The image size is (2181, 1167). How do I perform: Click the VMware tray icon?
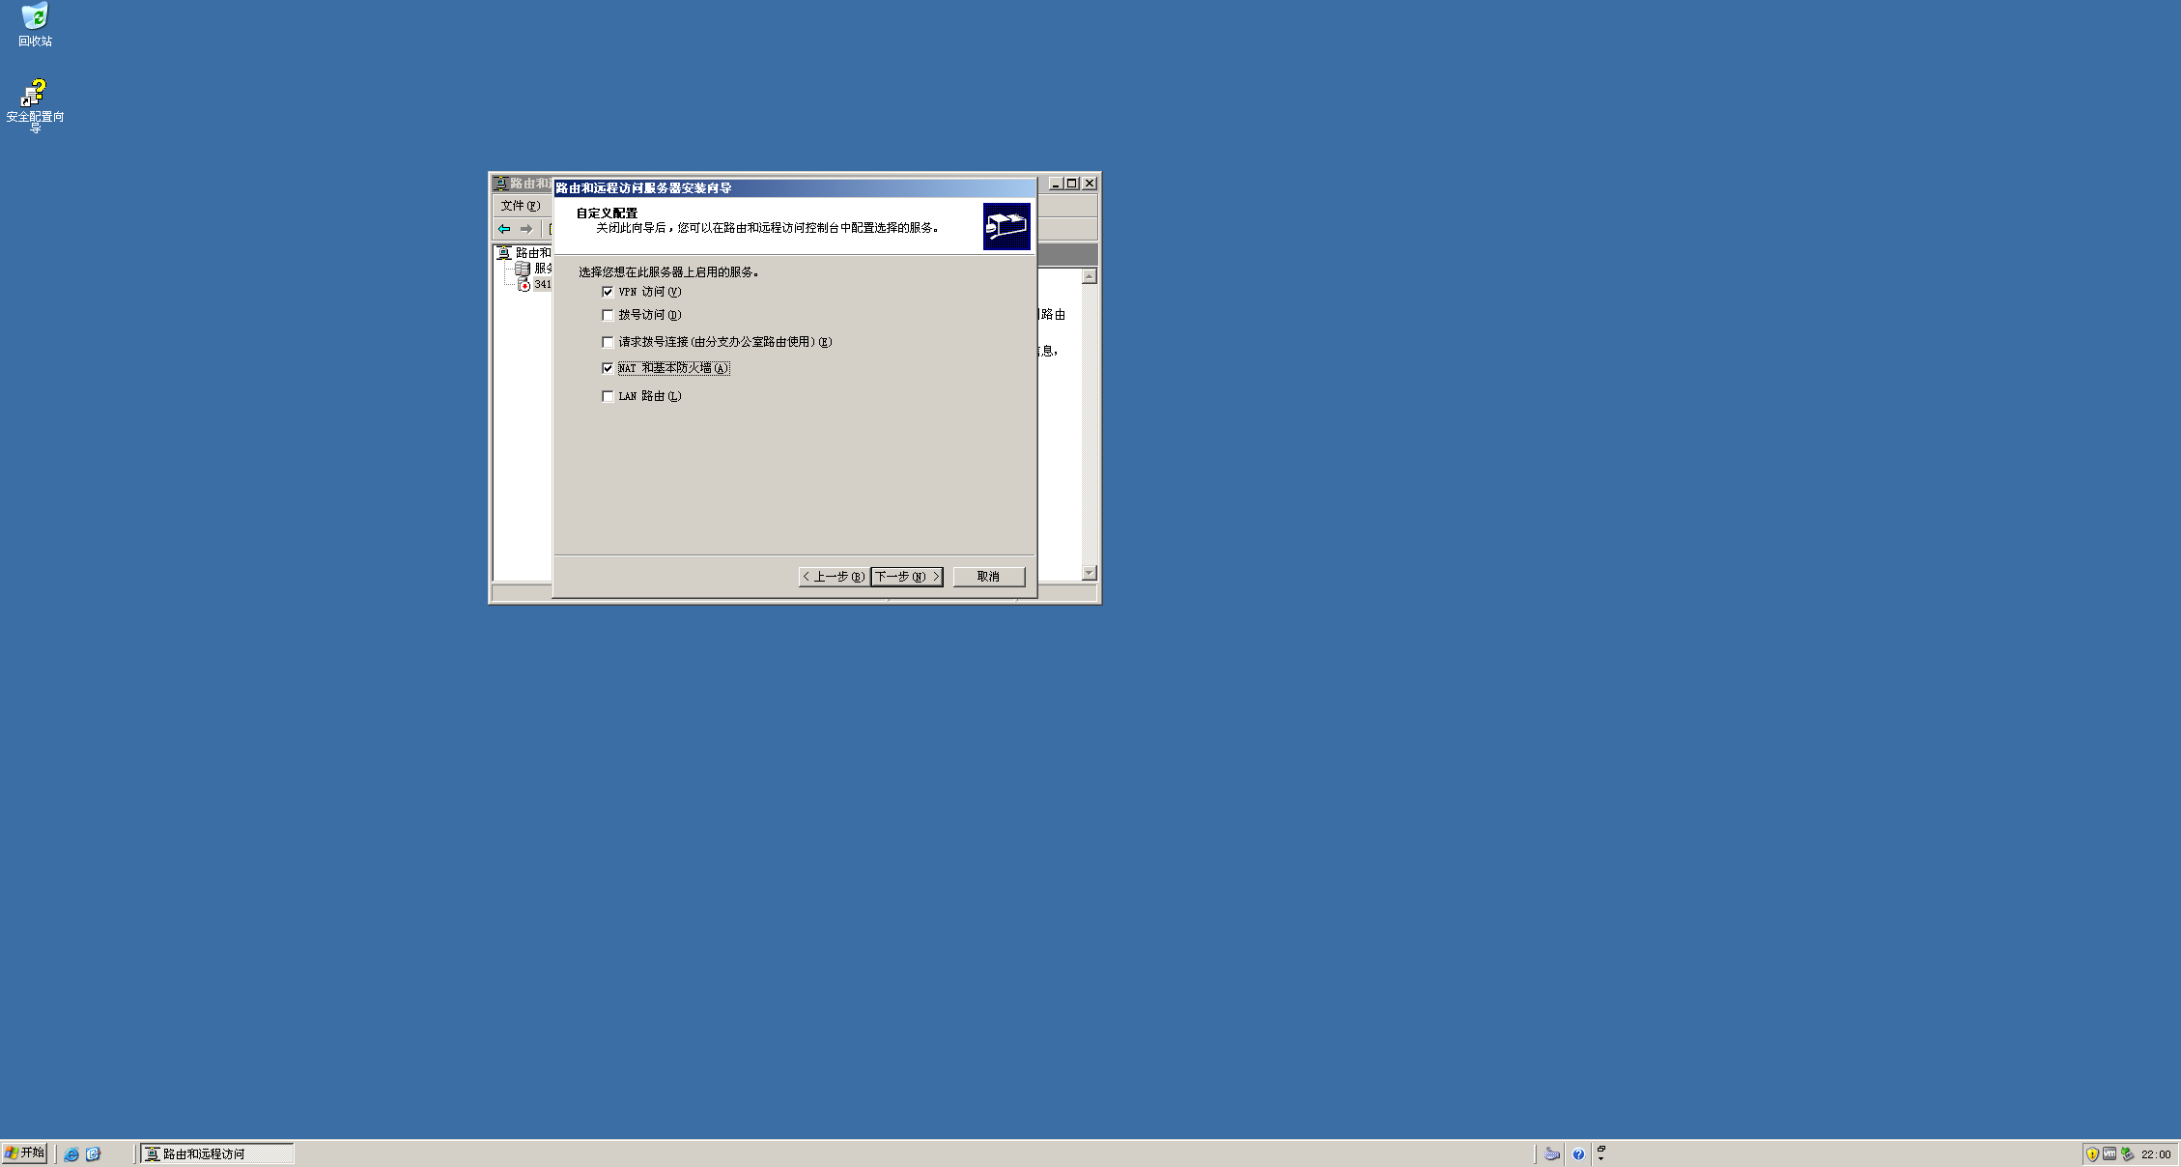pos(2110,1153)
